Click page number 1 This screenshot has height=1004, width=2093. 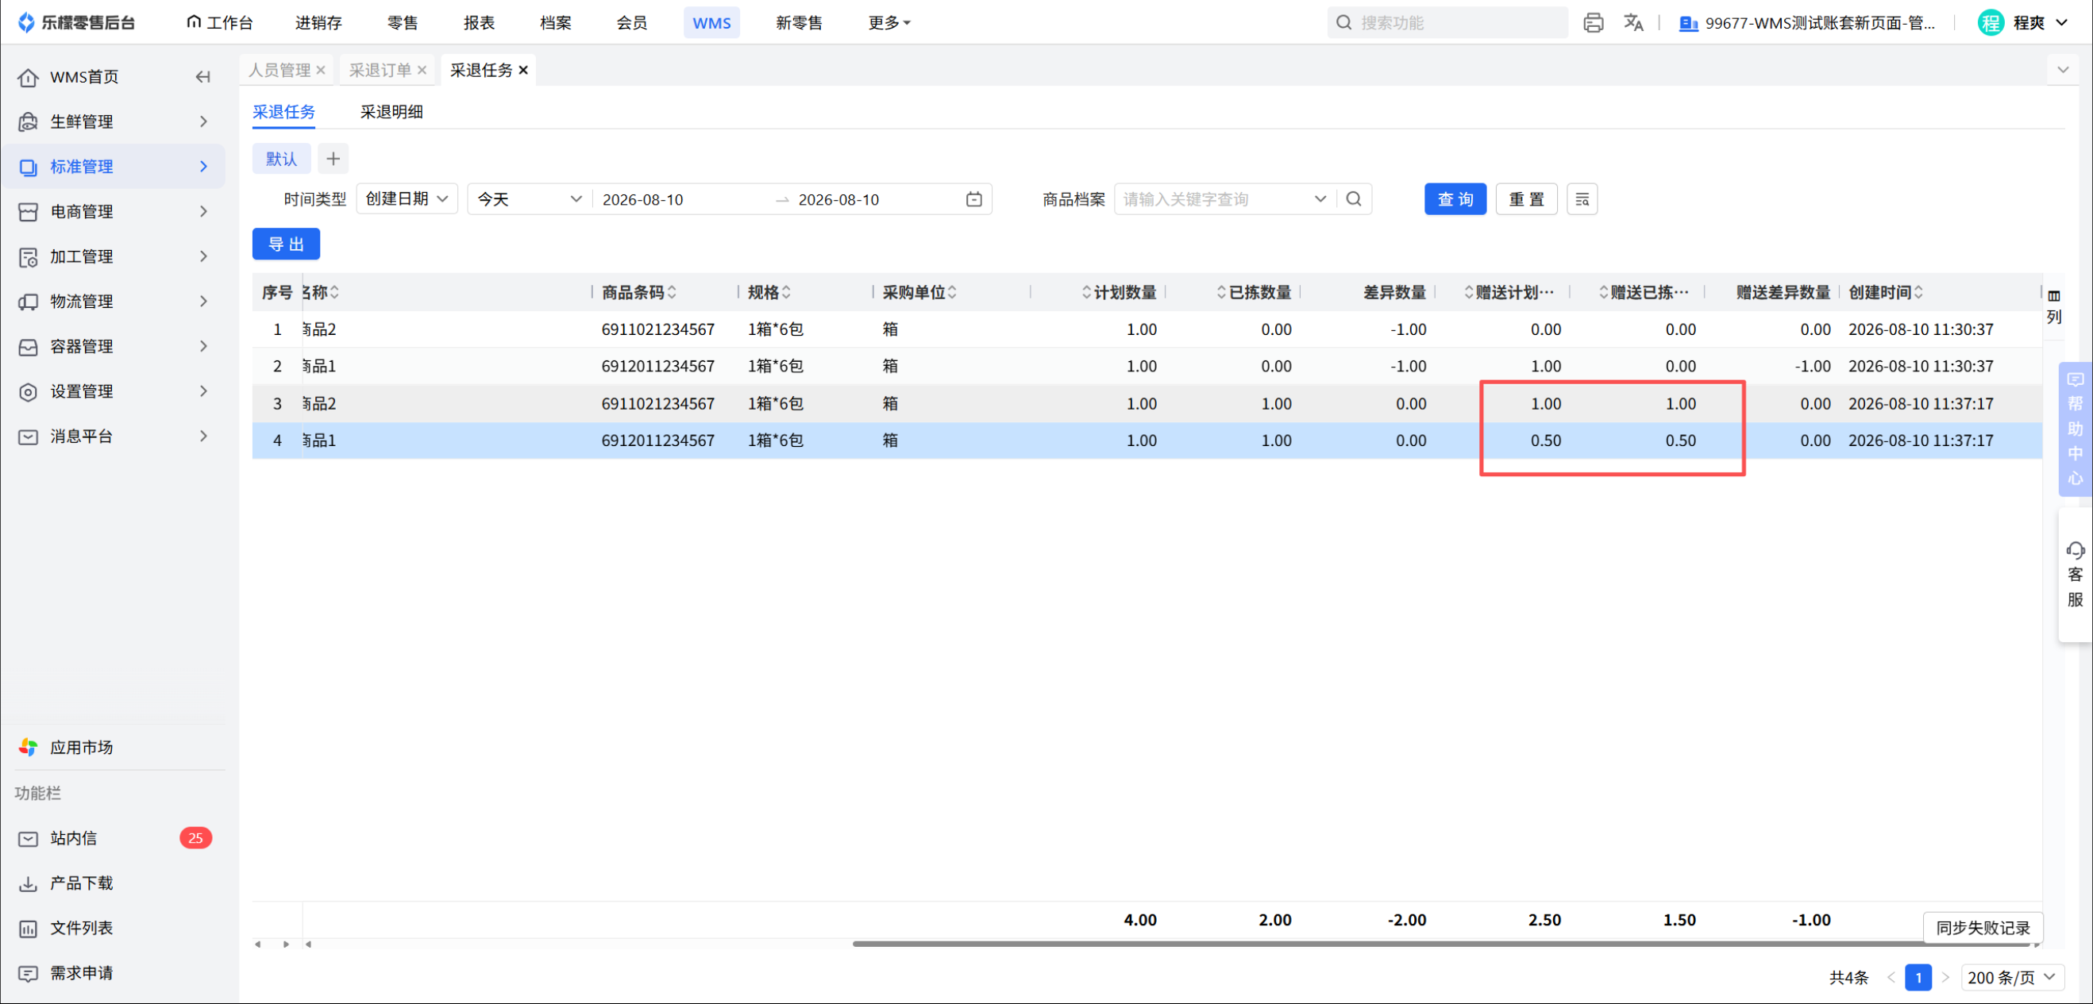click(x=1918, y=977)
